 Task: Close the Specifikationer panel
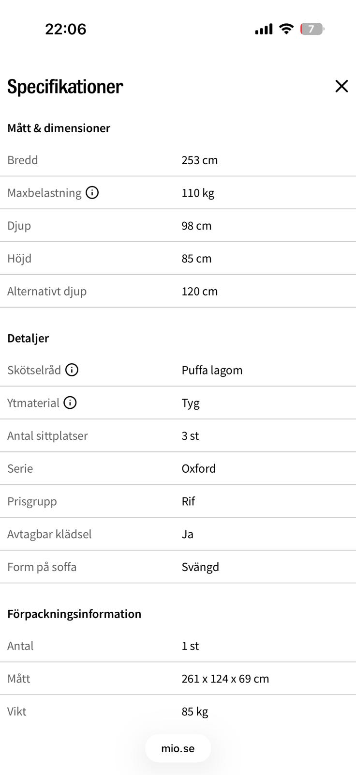point(341,86)
